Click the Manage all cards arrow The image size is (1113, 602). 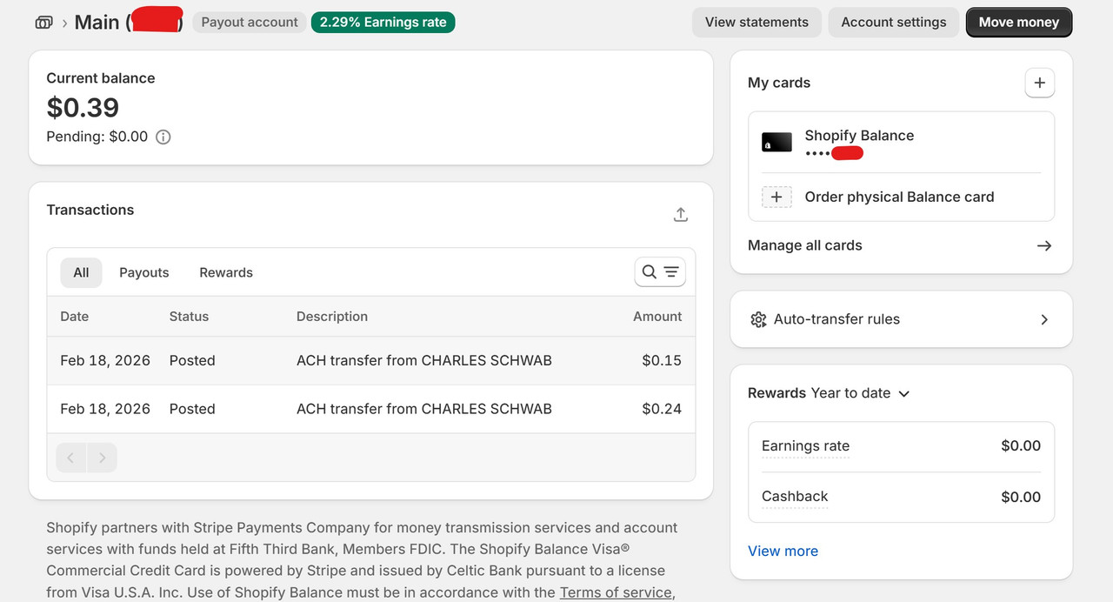point(1044,246)
